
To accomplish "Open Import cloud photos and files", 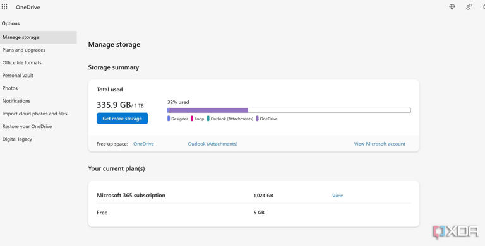I will point(35,114).
